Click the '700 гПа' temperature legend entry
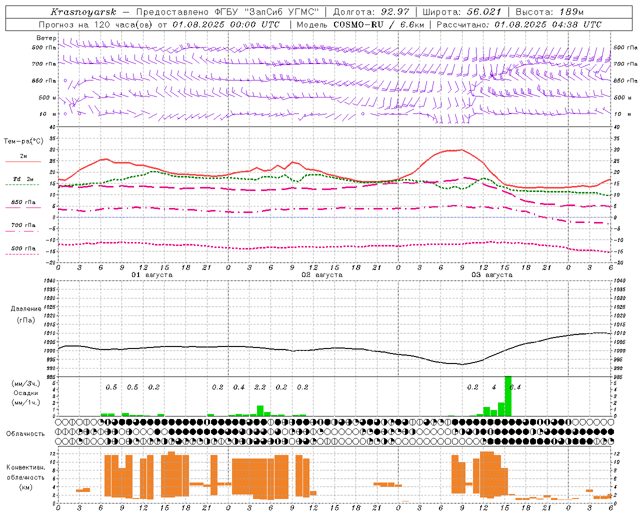 (x=23, y=226)
